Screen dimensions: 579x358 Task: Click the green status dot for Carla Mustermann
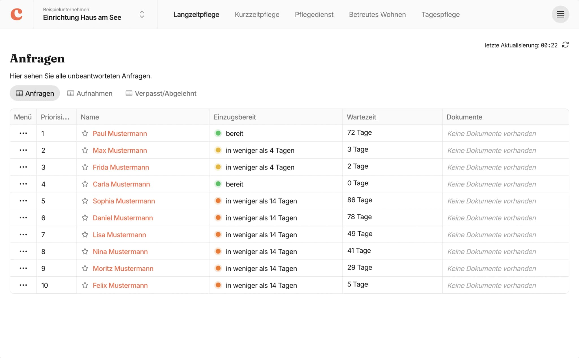[218, 184]
